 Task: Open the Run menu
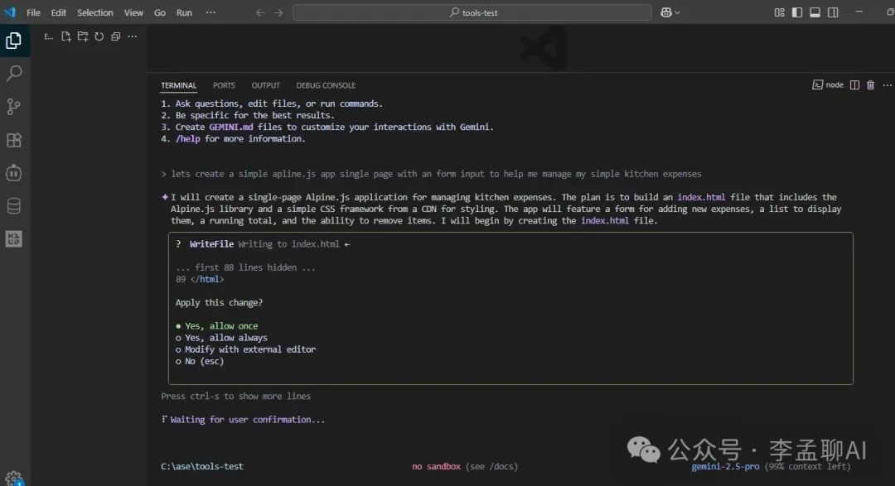184,12
